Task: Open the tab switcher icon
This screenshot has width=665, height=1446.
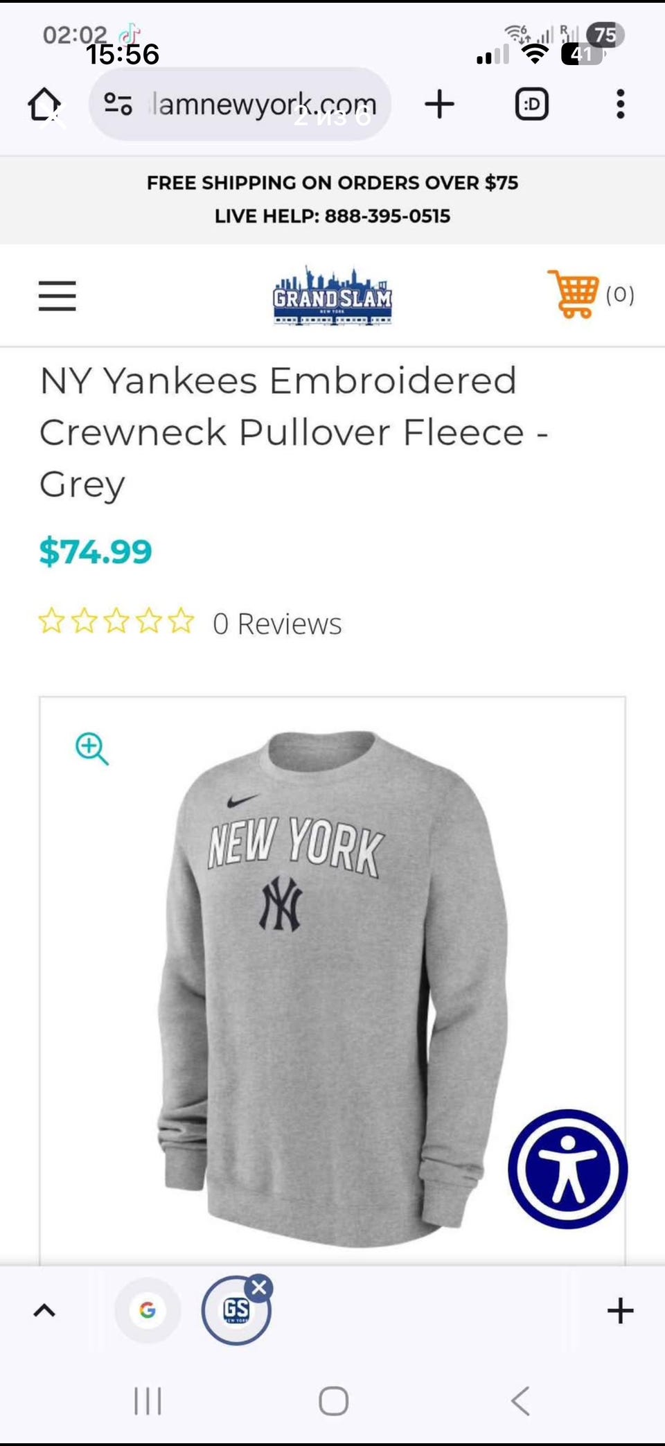Action: 532,104
